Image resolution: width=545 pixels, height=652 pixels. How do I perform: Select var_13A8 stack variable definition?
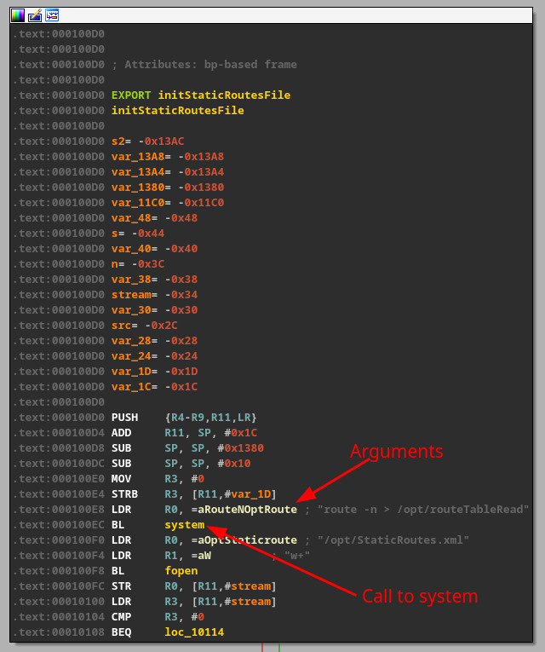(168, 157)
